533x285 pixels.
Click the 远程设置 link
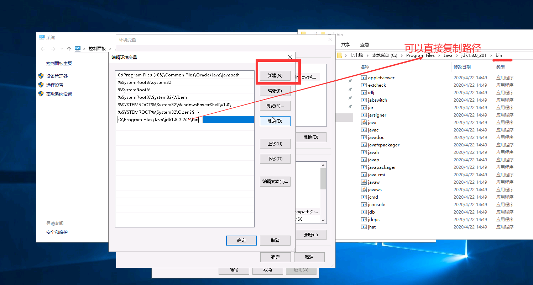click(55, 85)
